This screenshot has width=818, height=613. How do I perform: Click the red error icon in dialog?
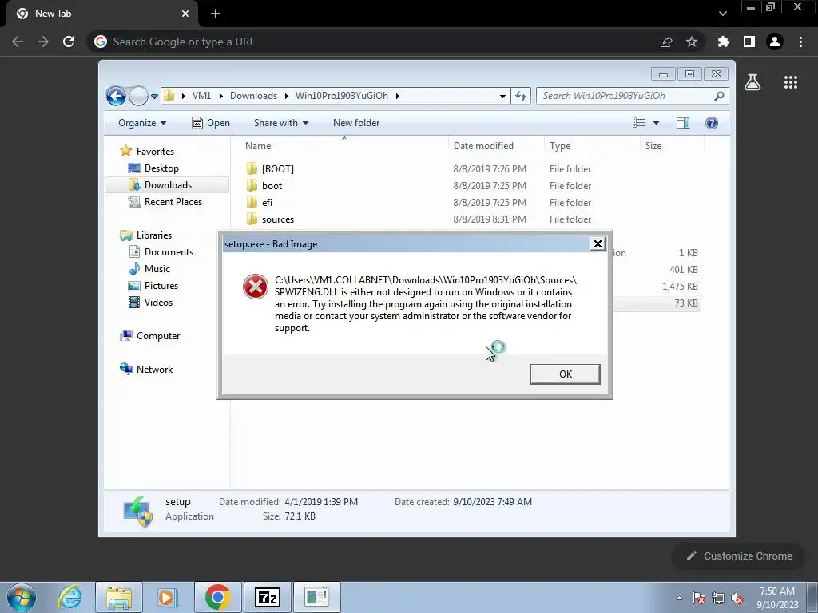tap(256, 287)
